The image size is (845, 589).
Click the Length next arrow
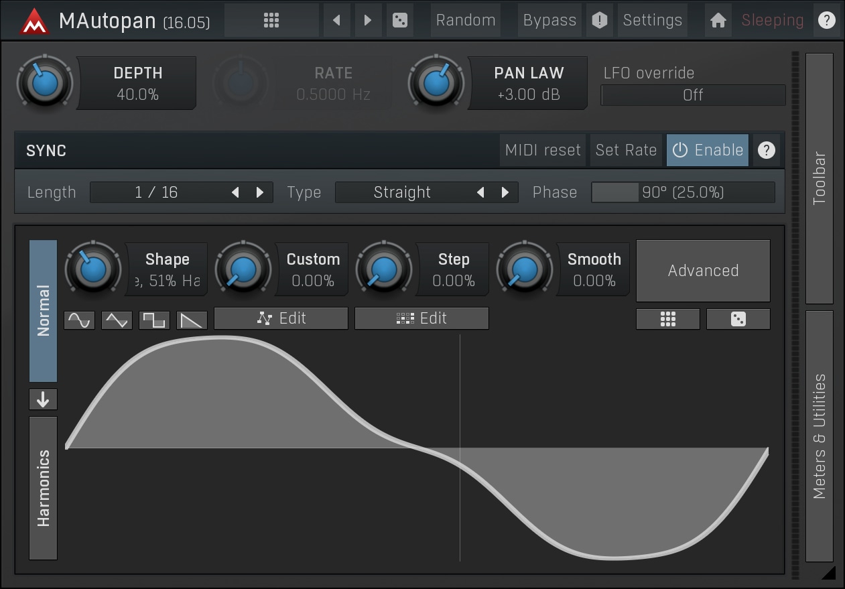pyautogui.click(x=260, y=192)
